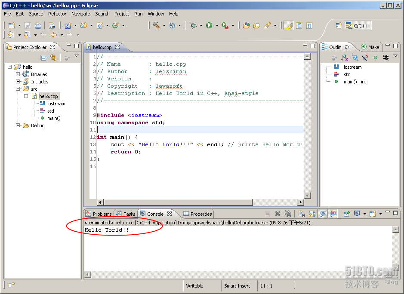
Task: Toggle Scroll Lock in Console toolbar
Action: pyautogui.click(x=312, y=214)
